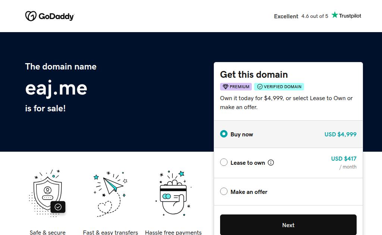Click the Safe & secure shield illustration

[47, 193]
